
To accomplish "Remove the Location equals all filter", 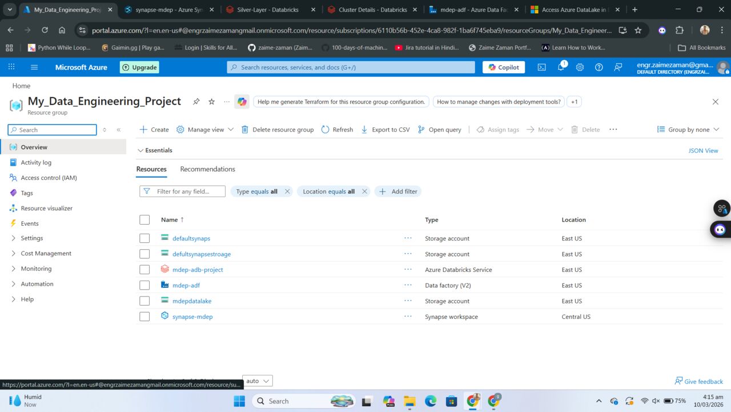I will pos(364,191).
